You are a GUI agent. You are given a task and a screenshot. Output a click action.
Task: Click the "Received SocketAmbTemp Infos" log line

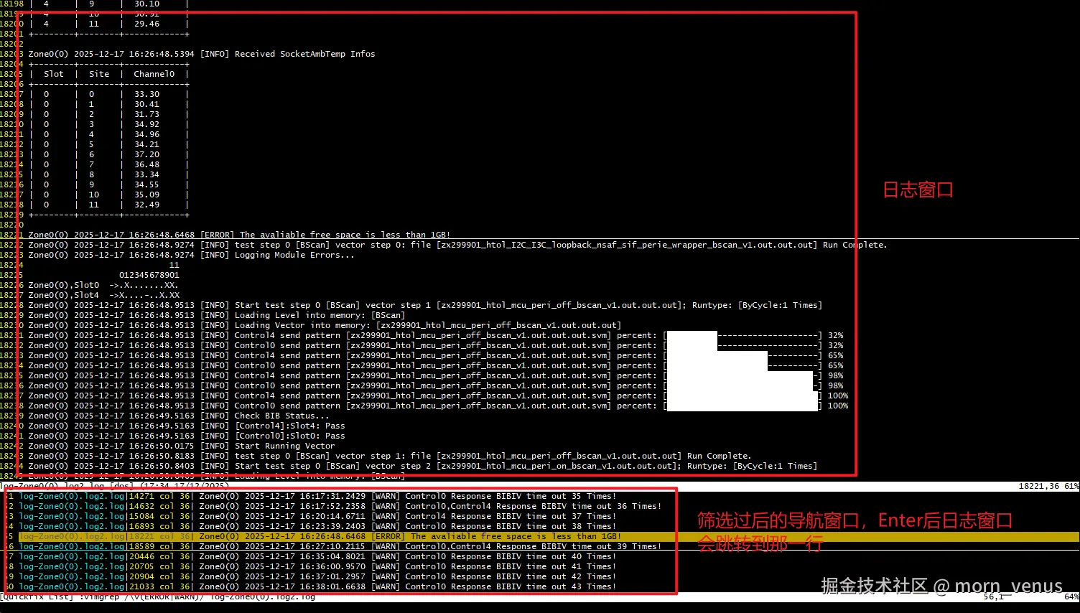pyautogui.click(x=201, y=54)
